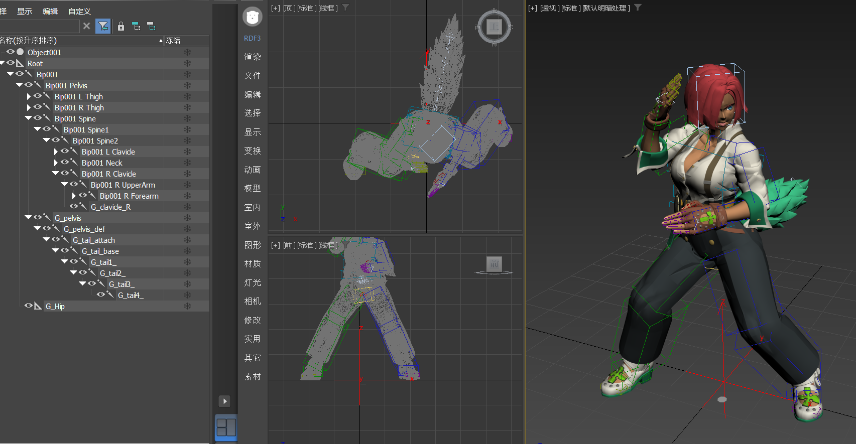The width and height of the screenshot is (856, 444).
Task: Open the 渲染 category in side panel
Action: tap(253, 57)
